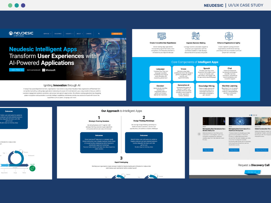Image resolution: width=271 pixels, height=203 pixels.
Task: Select the Machine Learning component card
Action: (x=230, y=90)
